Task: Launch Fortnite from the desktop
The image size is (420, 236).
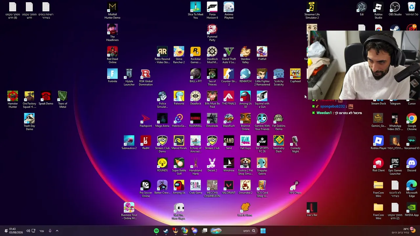Action: (x=112, y=76)
